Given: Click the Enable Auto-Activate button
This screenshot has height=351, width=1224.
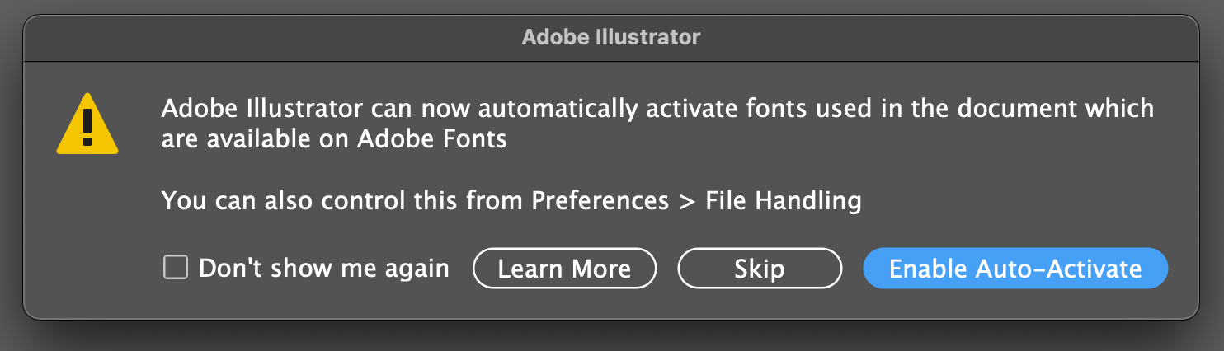Looking at the screenshot, I should [x=1015, y=269].
